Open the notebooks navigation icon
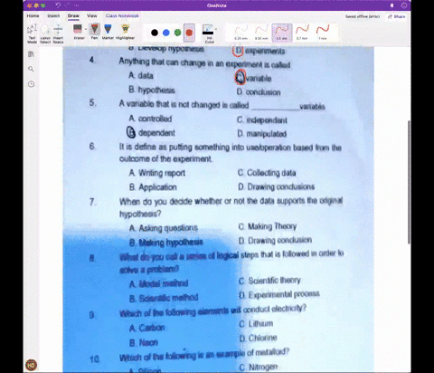This screenshot has height=373, width=434. 31,54
